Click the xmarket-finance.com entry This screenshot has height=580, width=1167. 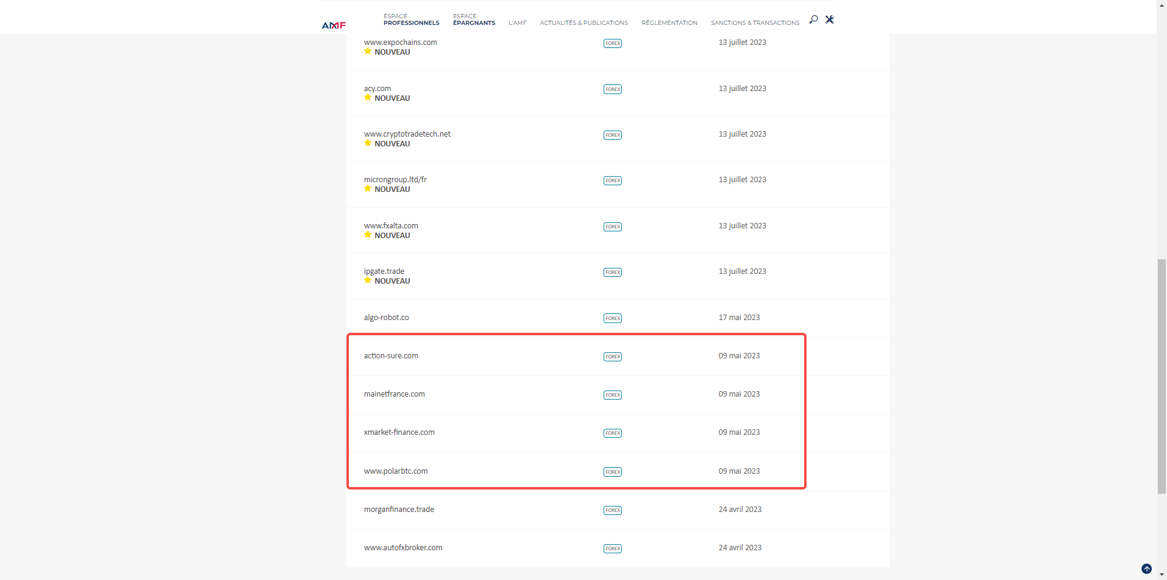pyautogui.click(x=399, y=432)
